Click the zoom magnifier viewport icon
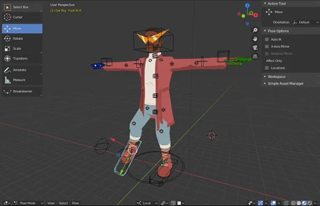This screenshot has height=206, width=320. [255, 30]
